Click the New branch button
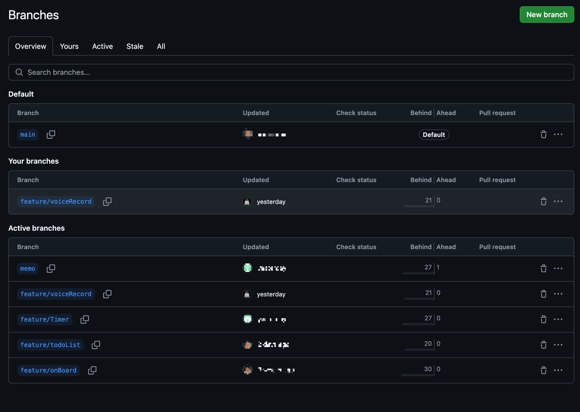580x412 pixels. (x=546, y=15)
